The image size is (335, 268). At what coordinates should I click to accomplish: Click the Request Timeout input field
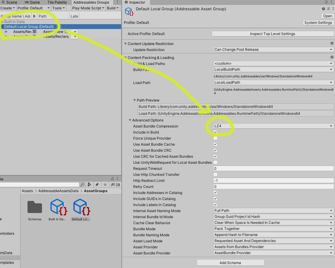pyautogui.click(x=273, y=168)
